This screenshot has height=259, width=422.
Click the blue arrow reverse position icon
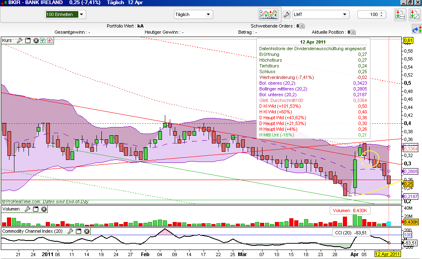[x=417, y=30]
